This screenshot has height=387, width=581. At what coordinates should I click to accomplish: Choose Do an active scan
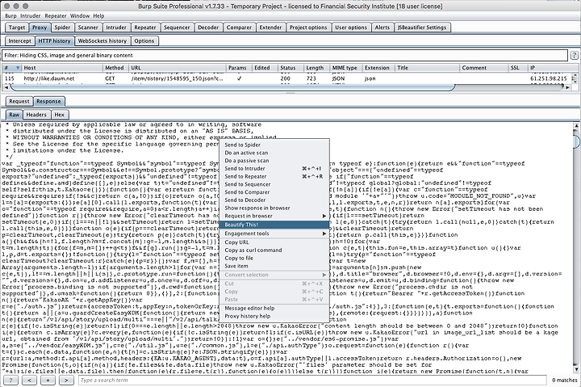[x=274, y=153]
